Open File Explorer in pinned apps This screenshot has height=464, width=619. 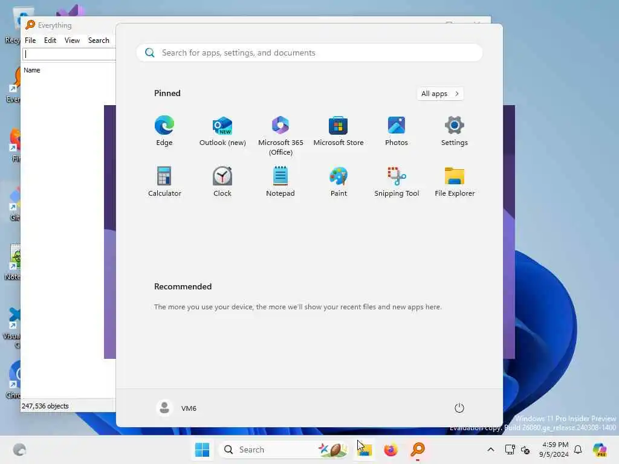(455, 181)
